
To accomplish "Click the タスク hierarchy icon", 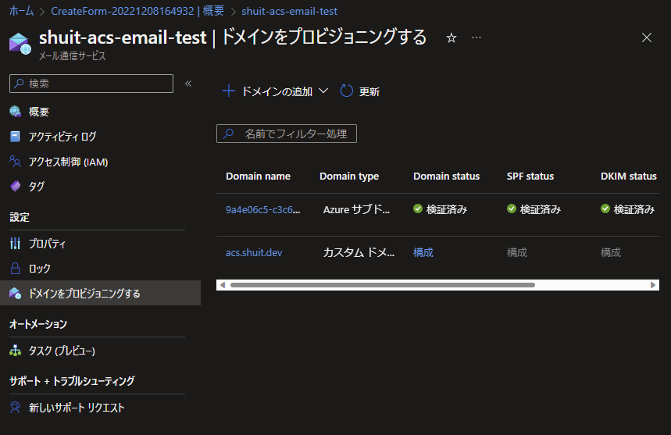I will coord(16,351).
